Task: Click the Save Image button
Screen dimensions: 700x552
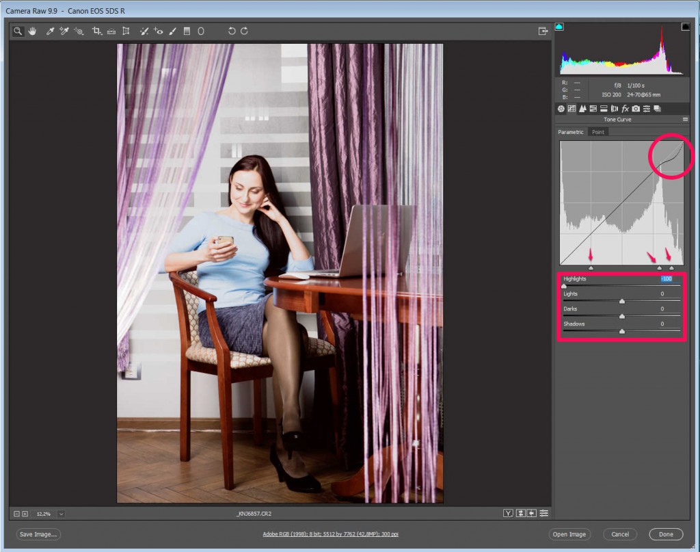Action: tap(38, 534)
